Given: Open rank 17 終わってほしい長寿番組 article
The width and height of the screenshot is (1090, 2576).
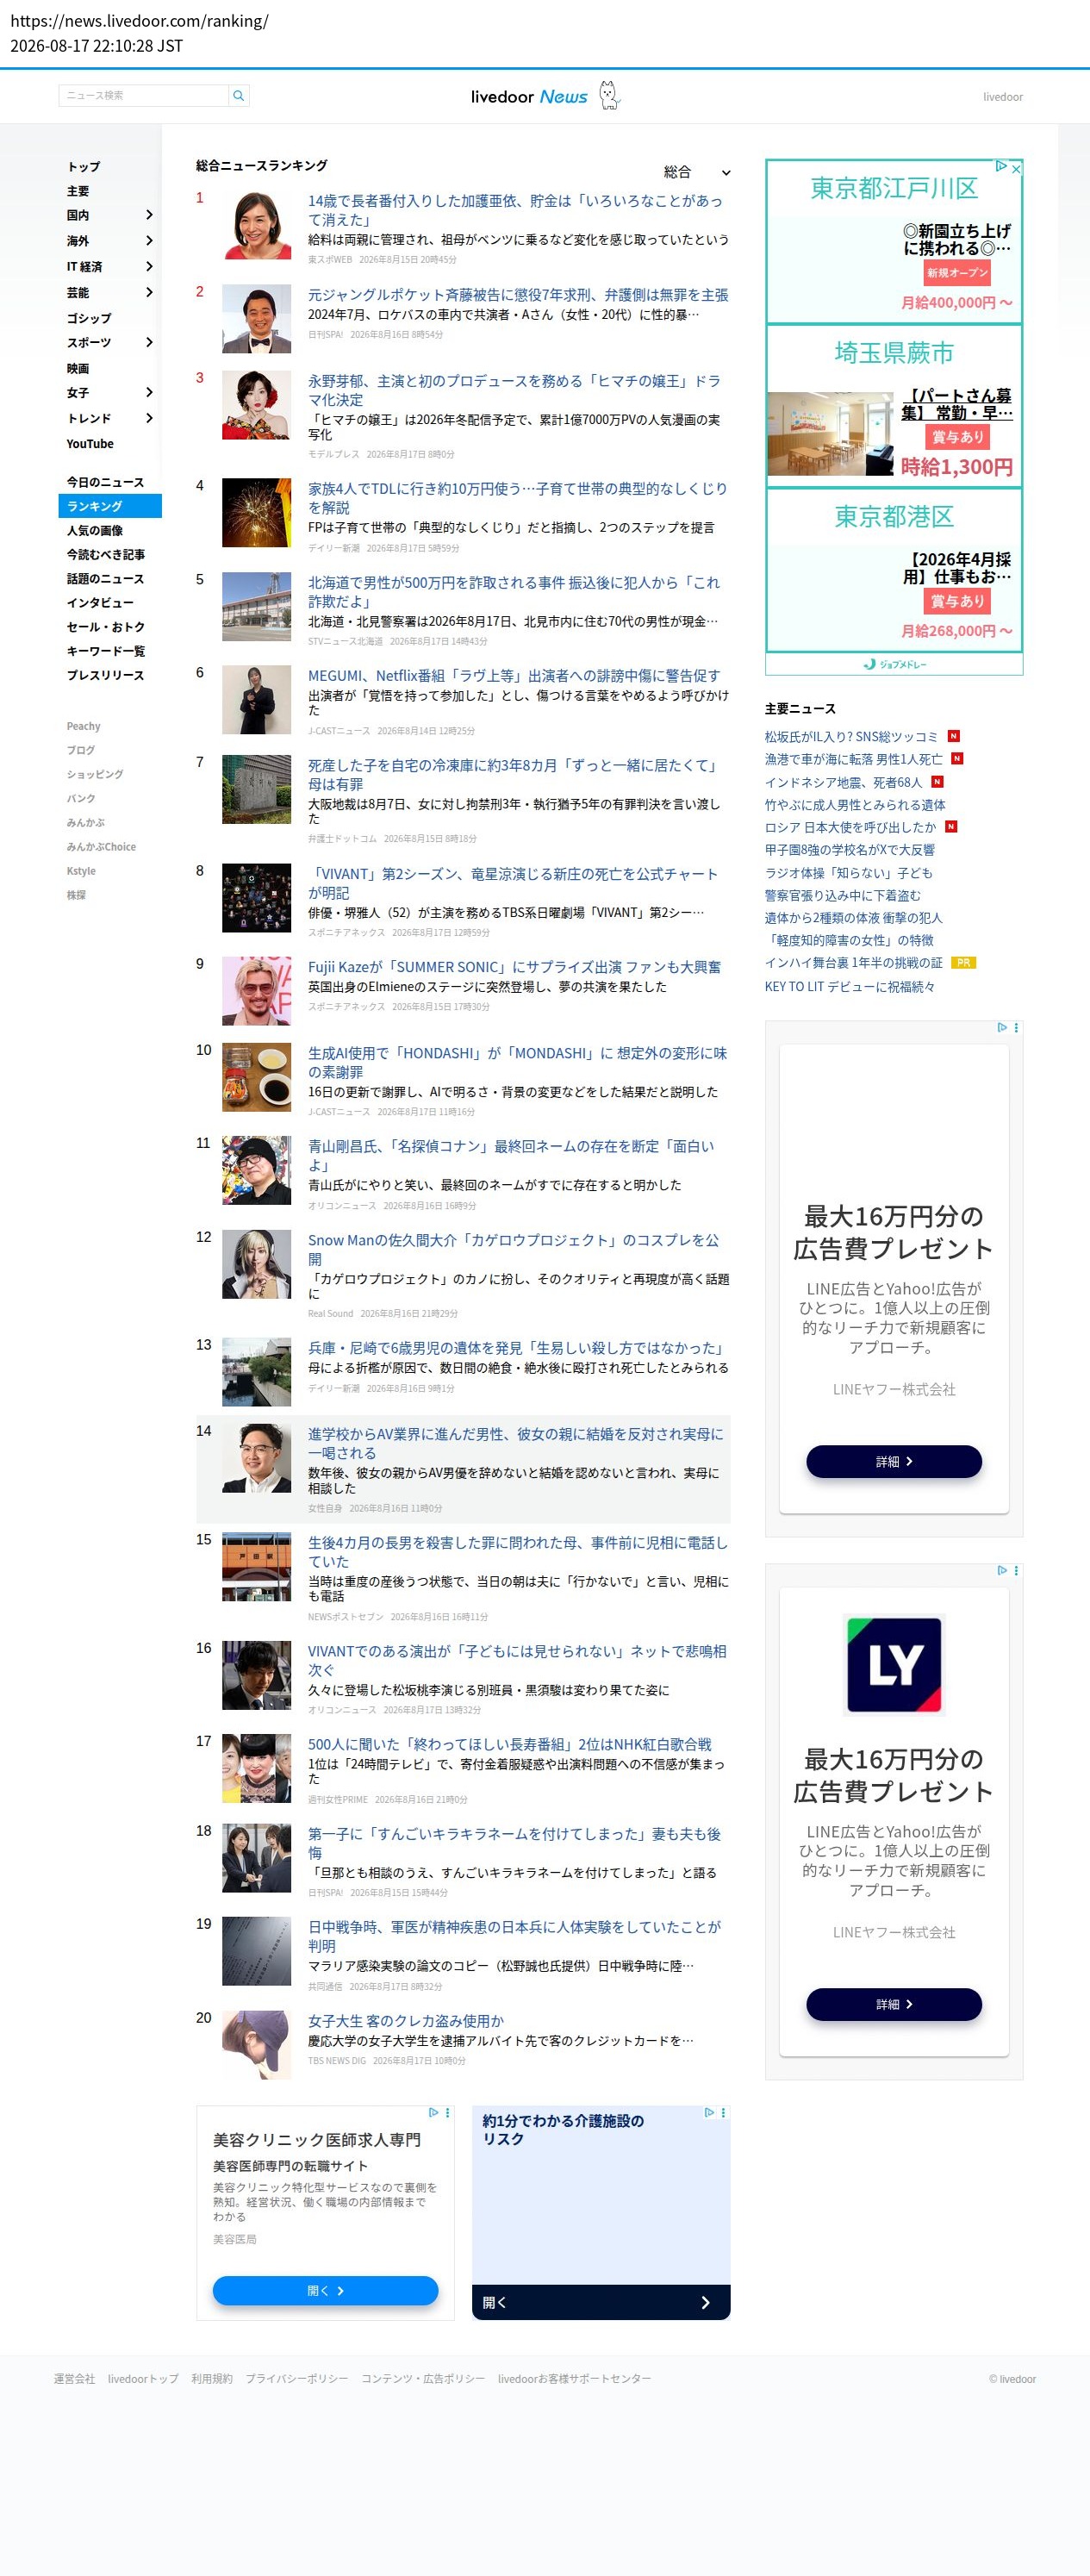Looking at the screenshot, I should (510, 1744).
